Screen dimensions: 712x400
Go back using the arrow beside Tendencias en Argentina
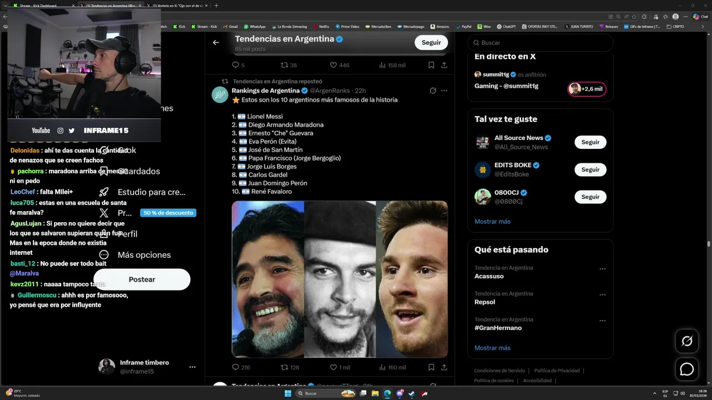(216, 42)
